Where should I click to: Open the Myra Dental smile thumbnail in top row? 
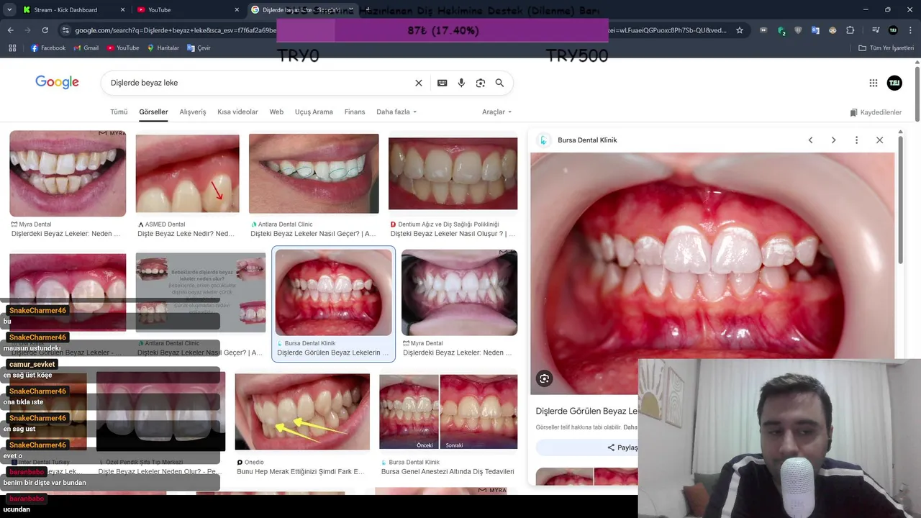coord(68,173)
